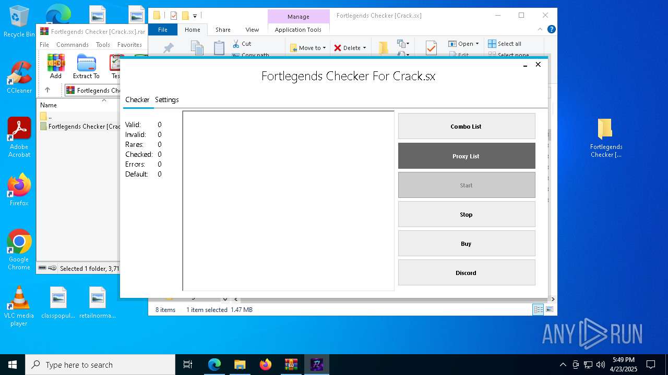The height and width of the screenshot is (375, 668).
Task: Open the Windows Start menu
Action: [13, 365]
